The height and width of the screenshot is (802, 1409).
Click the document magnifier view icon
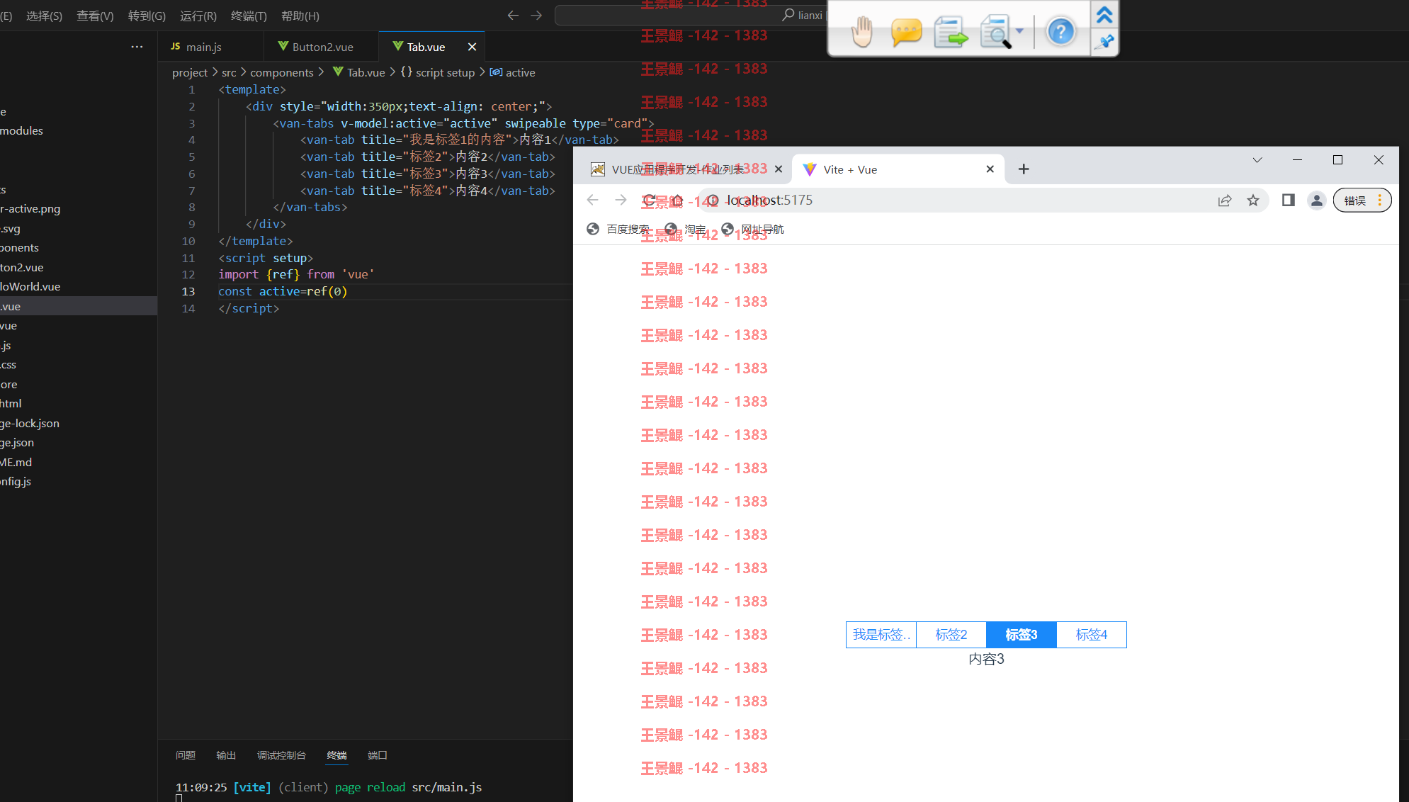point(995,32)
